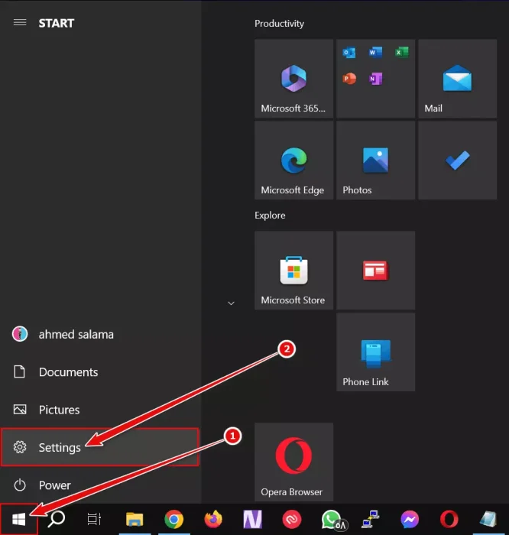Open the Documents folder shortcut
The width and height of the screenshot is (509, 535).
click(101, 372)
